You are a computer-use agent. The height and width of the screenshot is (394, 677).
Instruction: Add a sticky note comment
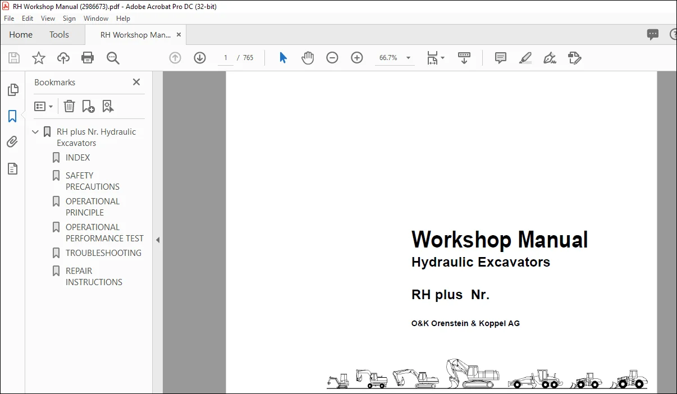click(501, 58)
